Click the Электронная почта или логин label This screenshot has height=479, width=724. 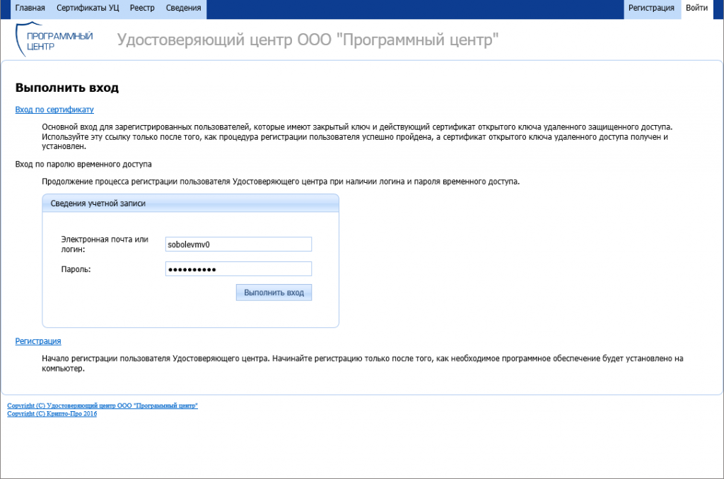click(x=105, y=244)
